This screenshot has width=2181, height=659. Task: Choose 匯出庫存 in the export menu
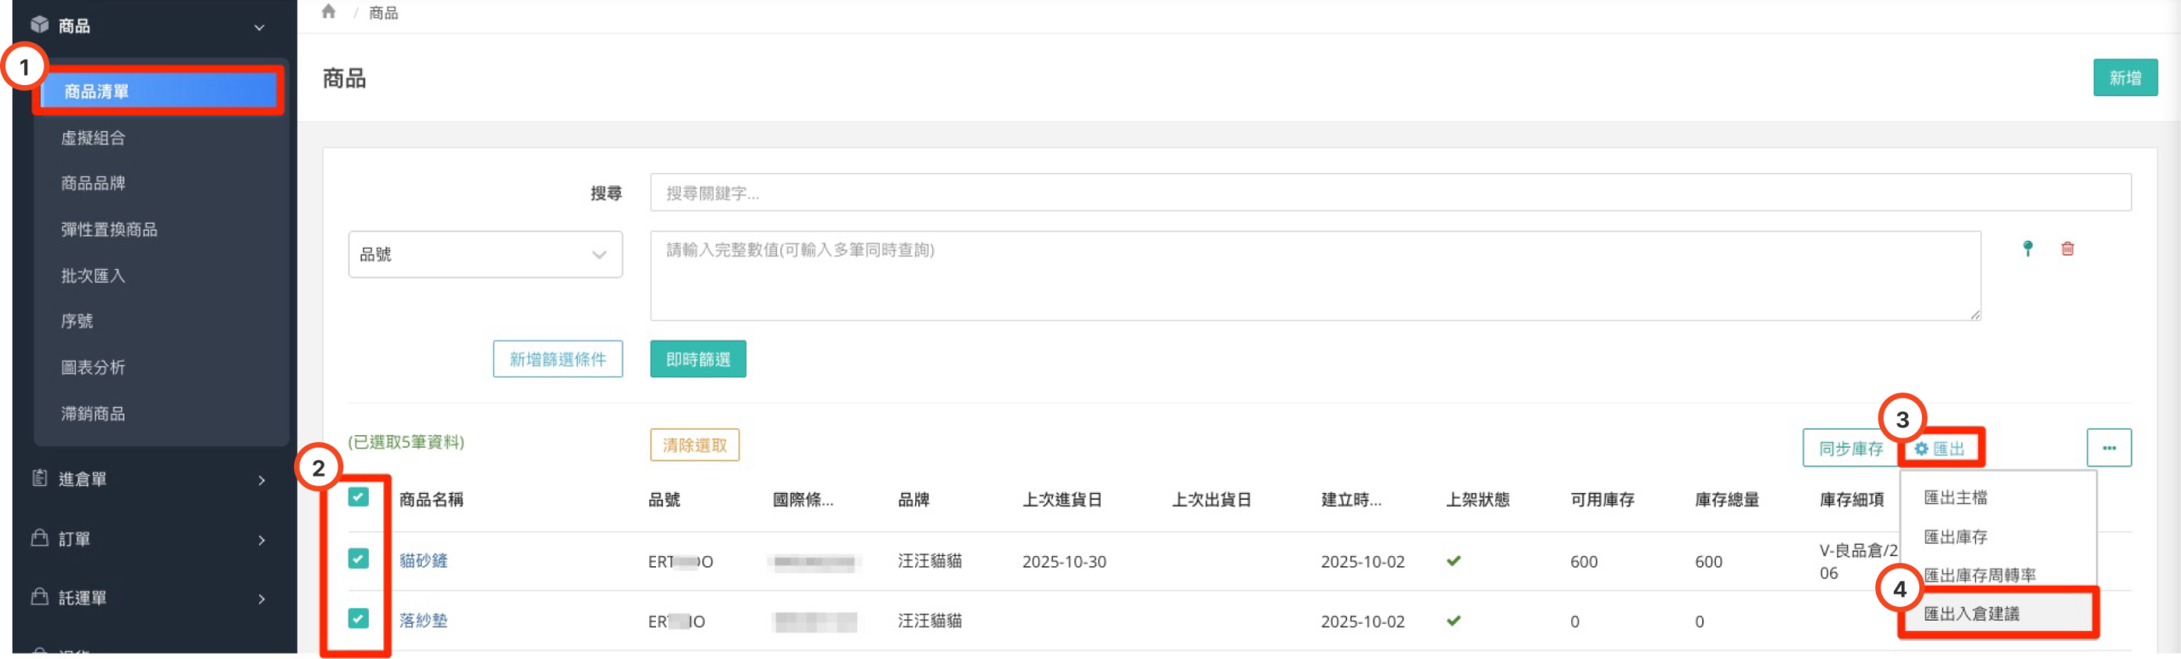pyautogui.click(x=1955, y=537)
